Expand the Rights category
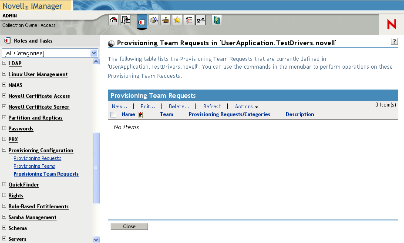Viewport: 404px width, 243px height. 4,195
